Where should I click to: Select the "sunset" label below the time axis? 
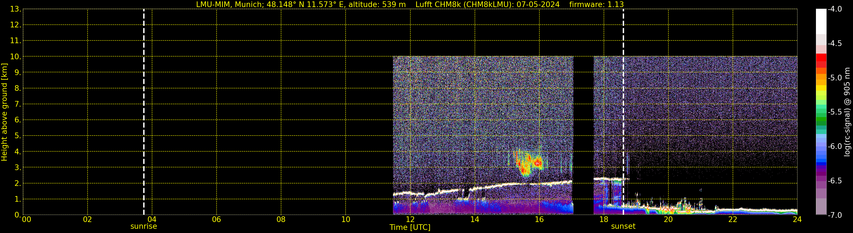[x=623, y=227]
